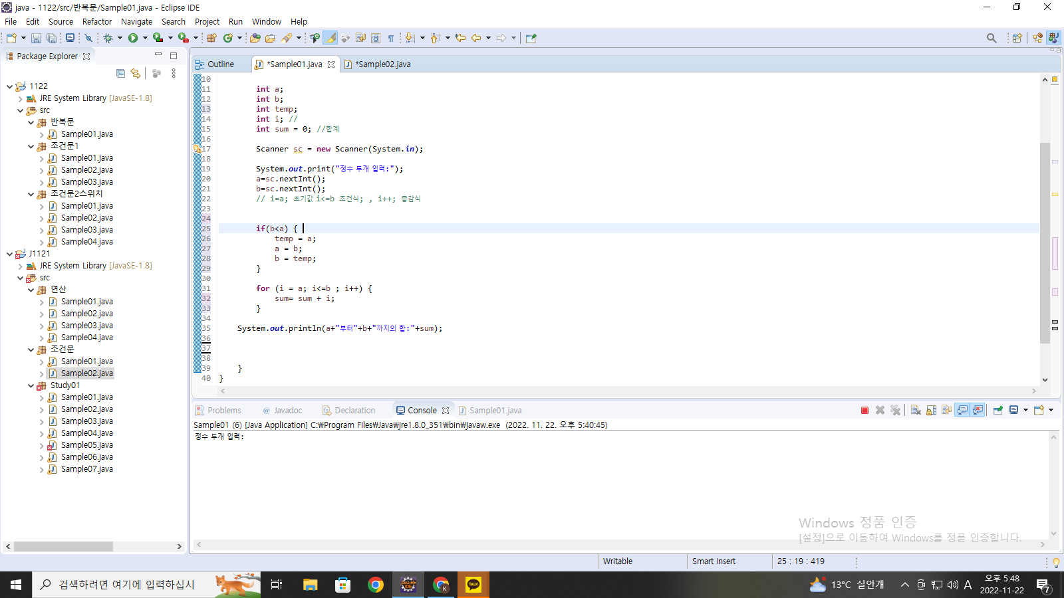Click the editor vertical scrollbar thumb

point(1045,243)
